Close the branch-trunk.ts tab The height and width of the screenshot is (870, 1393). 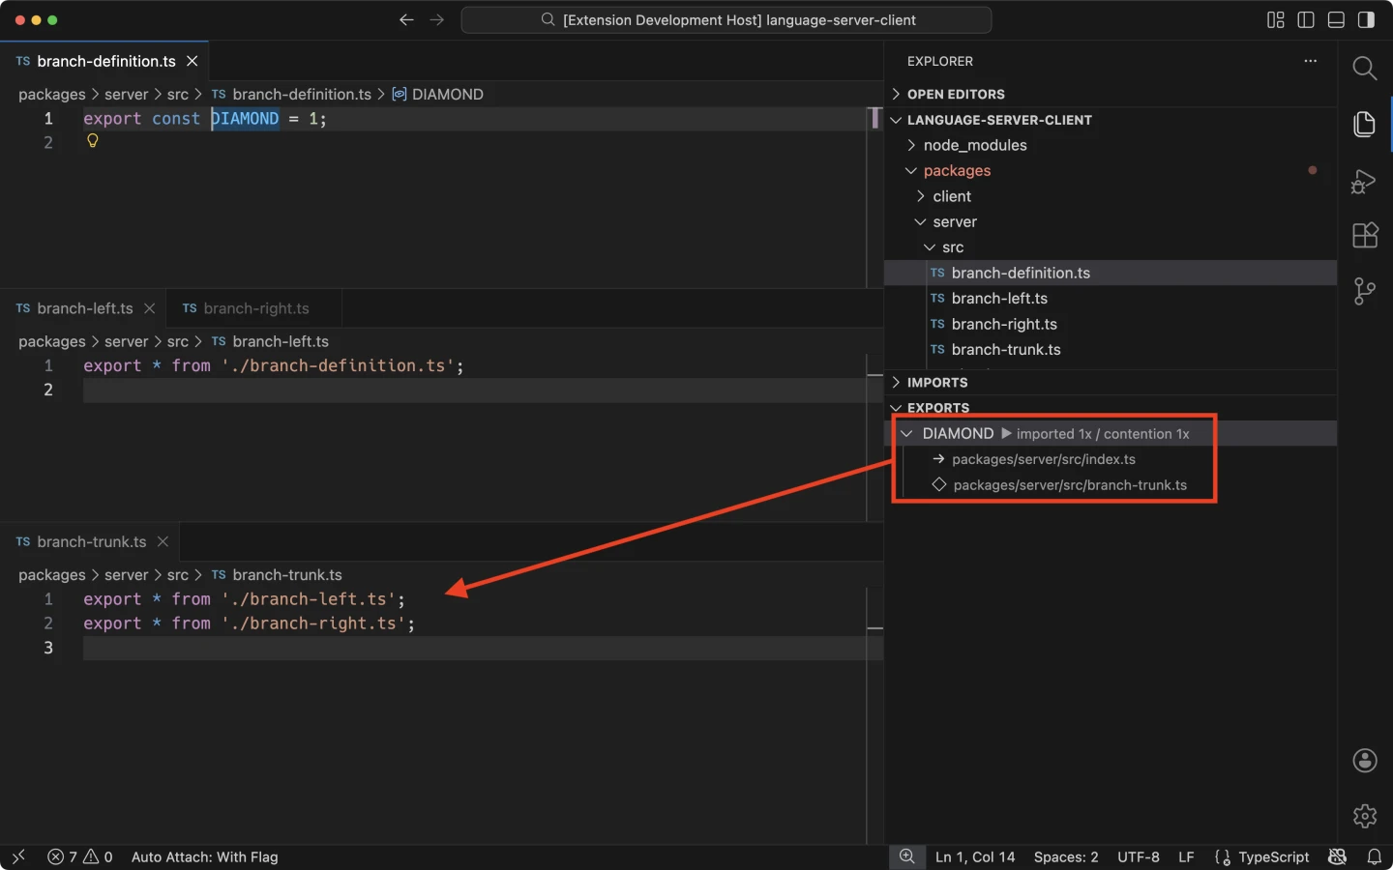163,542
